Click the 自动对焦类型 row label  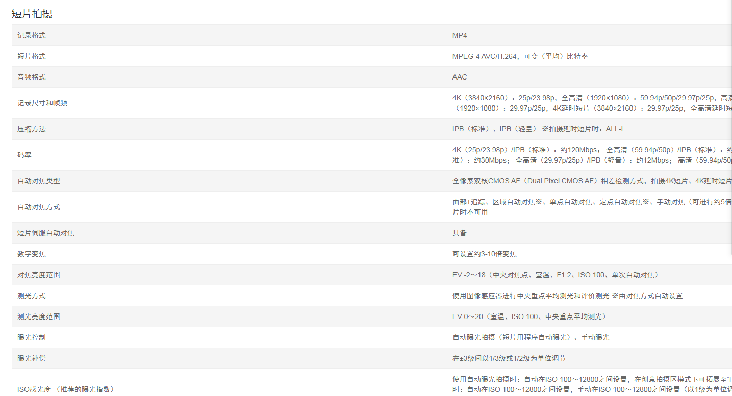(39, 181)
